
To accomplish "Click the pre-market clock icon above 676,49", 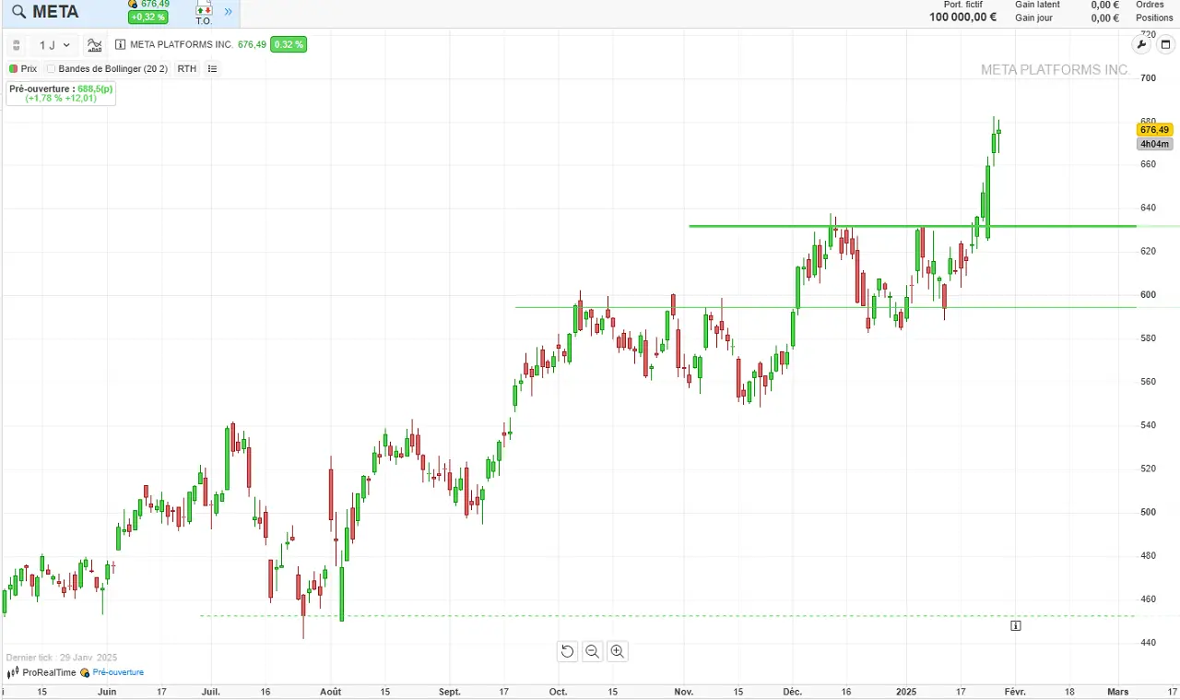I will [x=133, y=5].
